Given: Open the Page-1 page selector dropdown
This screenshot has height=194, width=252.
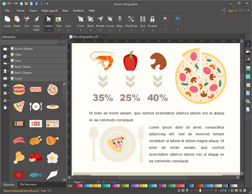Looking at the screenshot, I should click(x=98, y=182).
